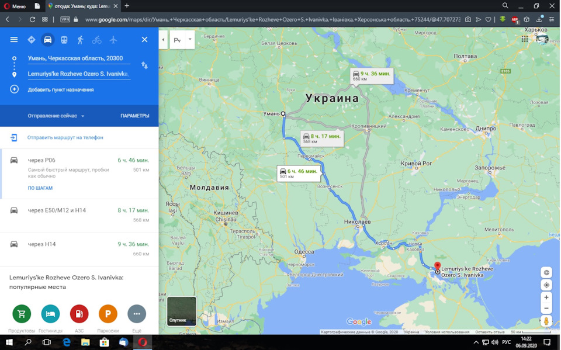Zoom out on the map

click(546, 308)
